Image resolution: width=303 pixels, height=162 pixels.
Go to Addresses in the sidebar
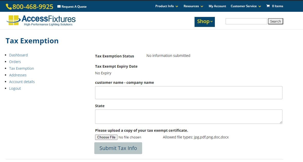tap(18, 75)
